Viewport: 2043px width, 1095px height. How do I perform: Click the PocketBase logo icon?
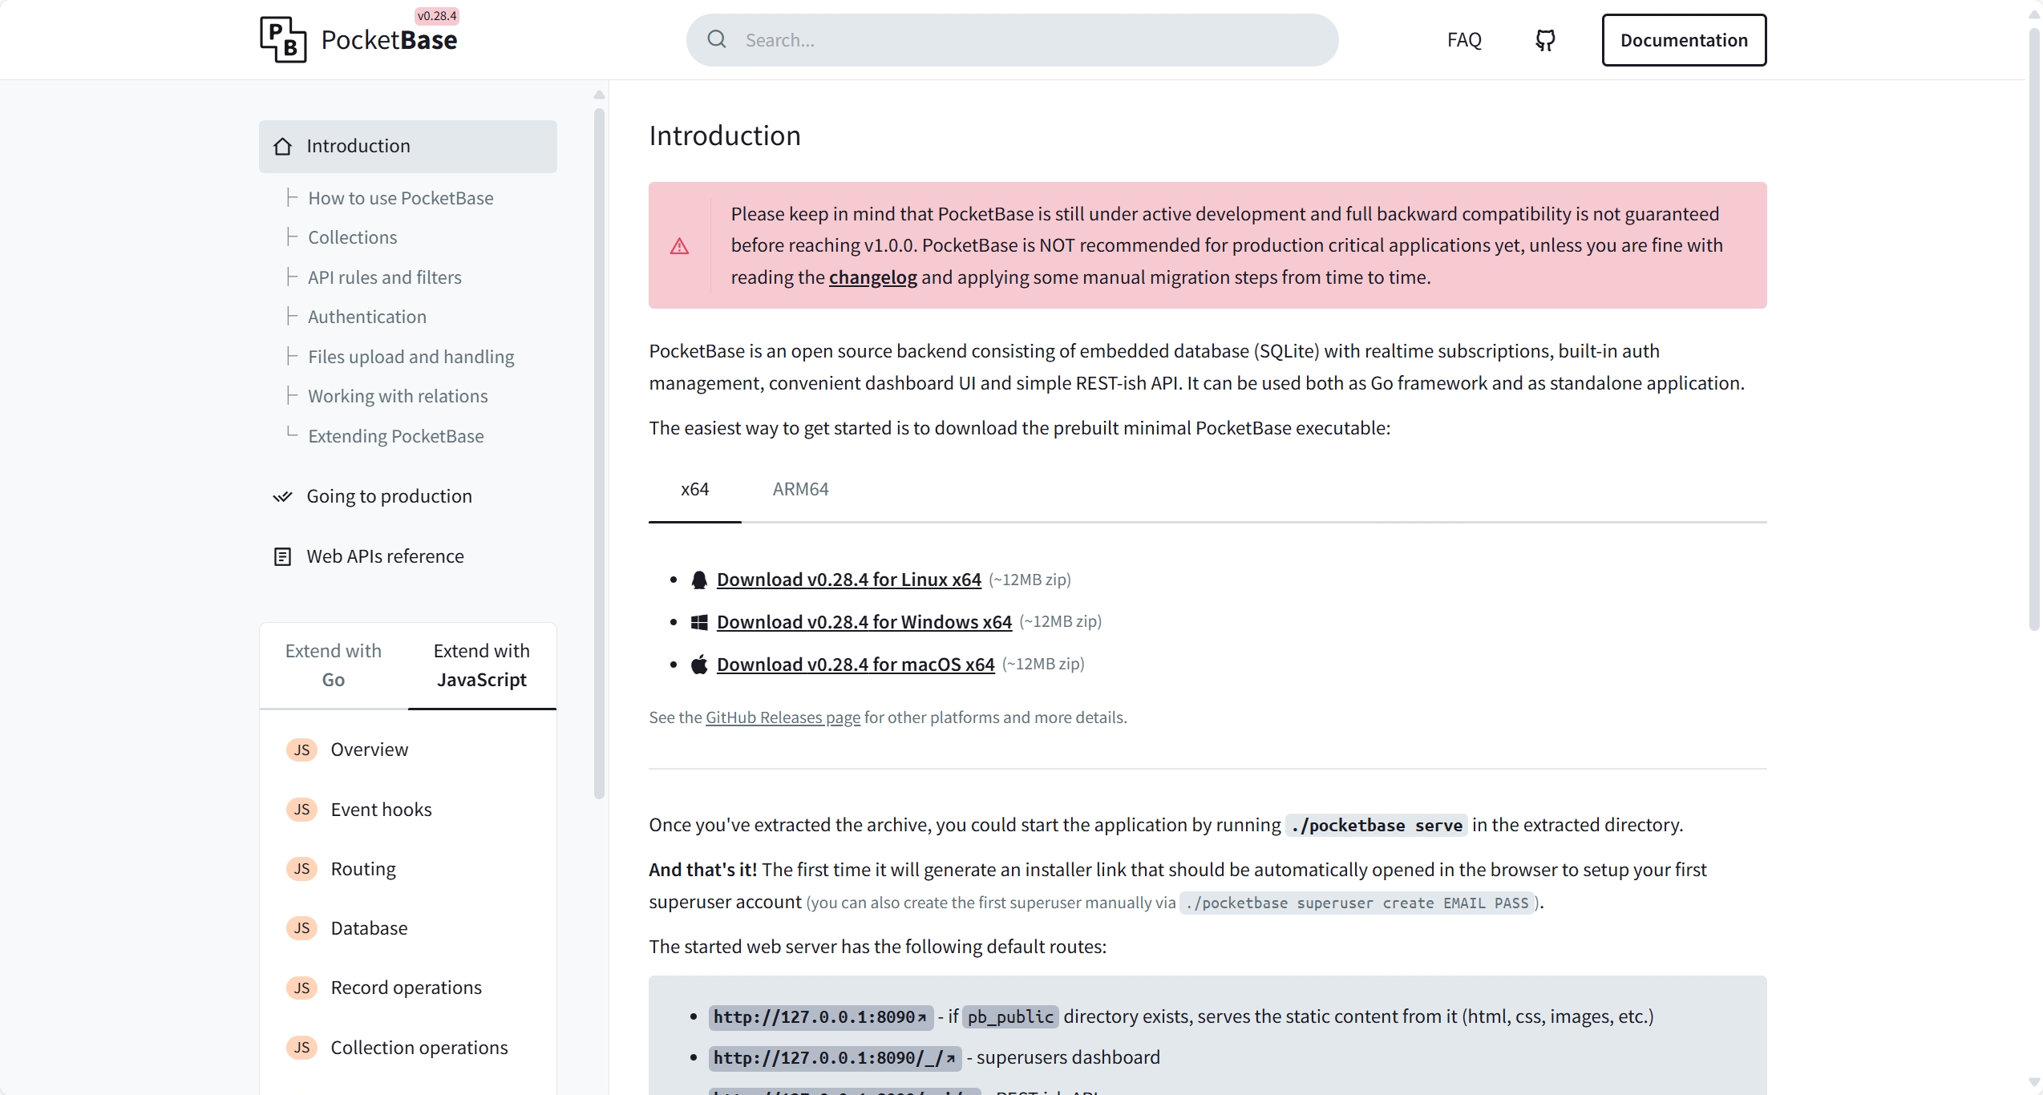[282, 39]
